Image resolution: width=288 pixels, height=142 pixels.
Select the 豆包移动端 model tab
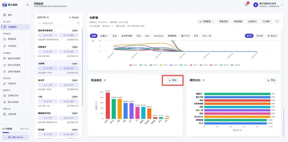coord(127,36)
